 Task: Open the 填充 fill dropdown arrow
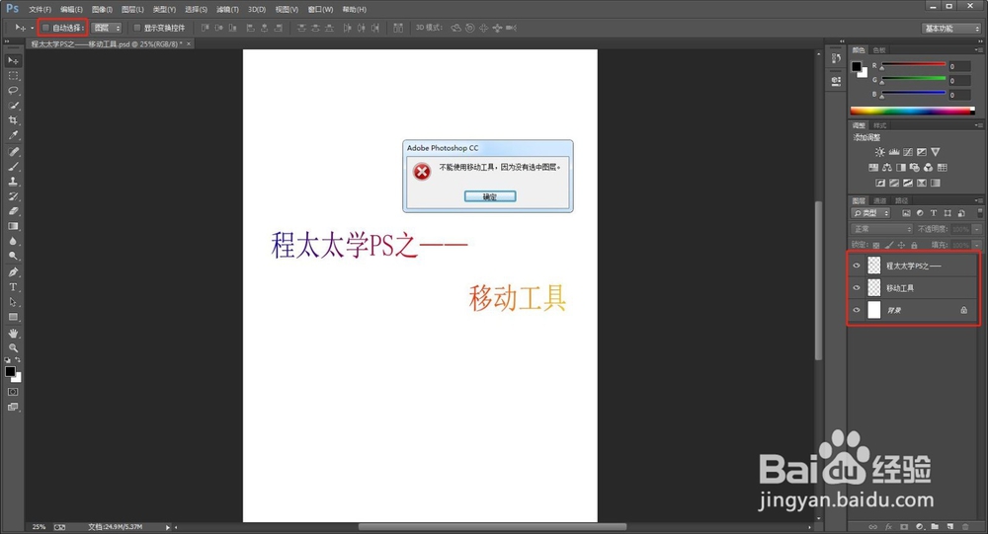tap(977, 245)
